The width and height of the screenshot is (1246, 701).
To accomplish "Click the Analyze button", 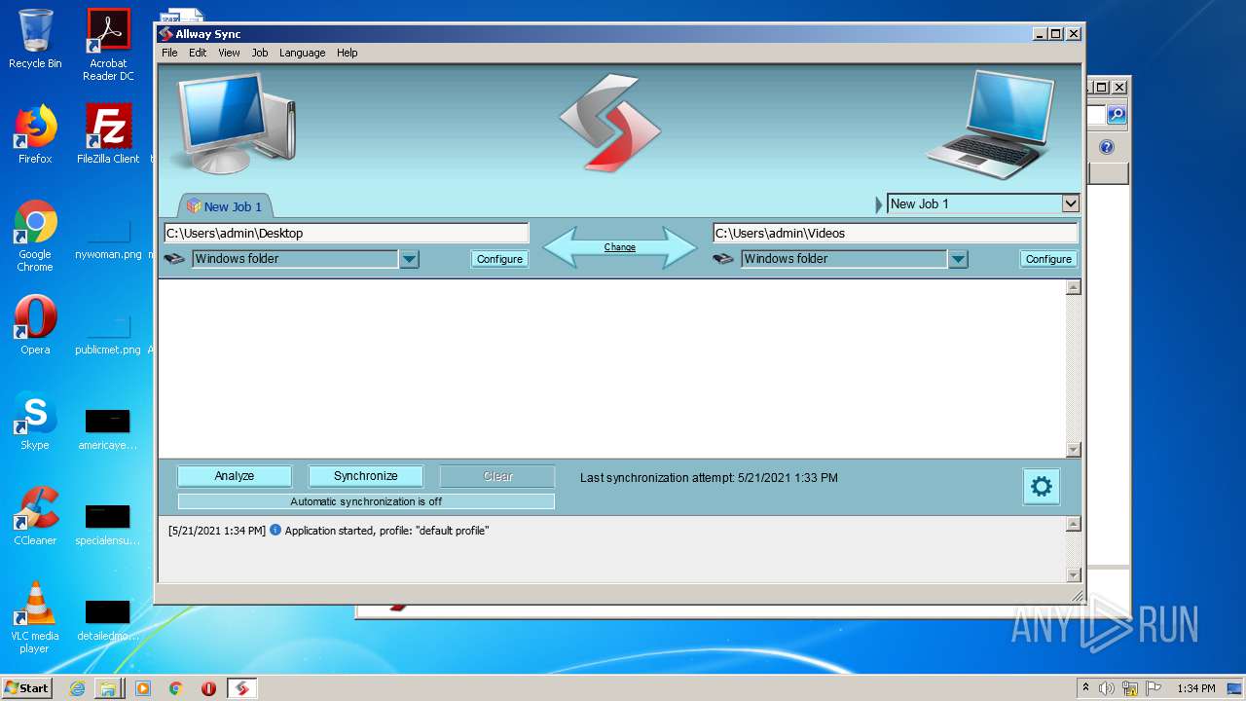I will (235, 476).
